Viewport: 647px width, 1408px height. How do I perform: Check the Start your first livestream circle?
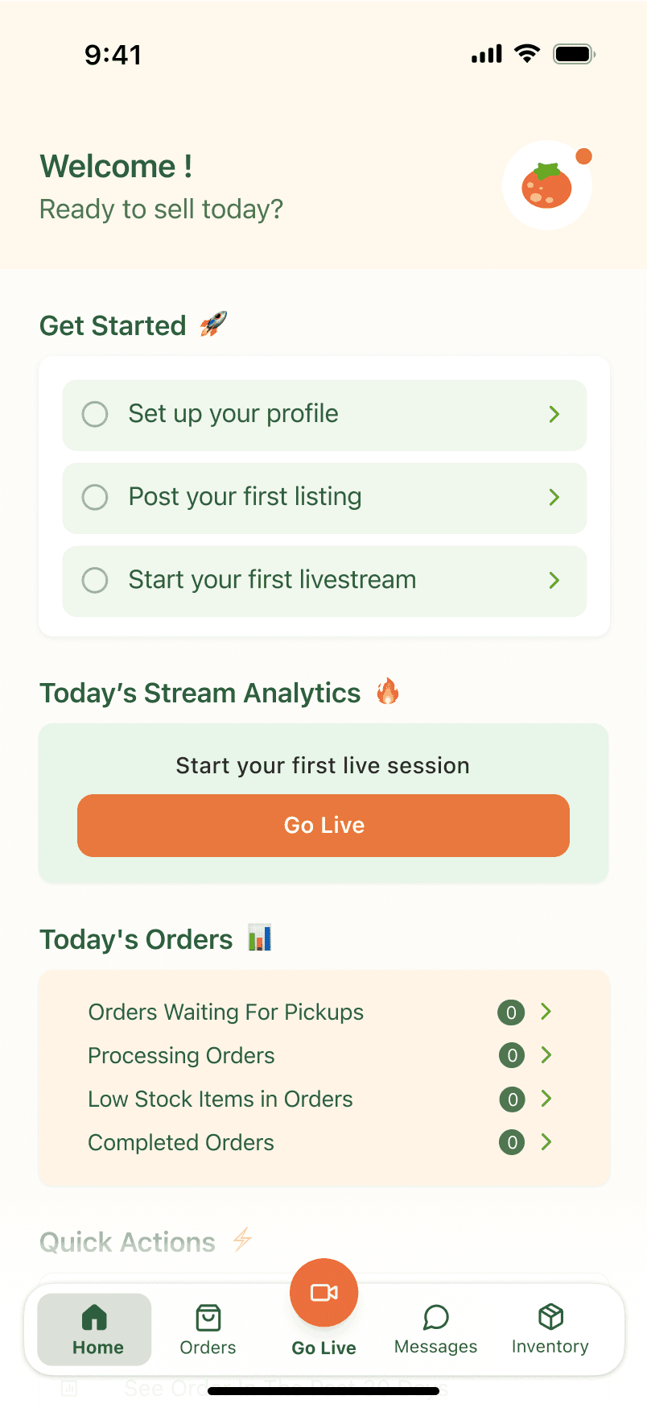95,580
